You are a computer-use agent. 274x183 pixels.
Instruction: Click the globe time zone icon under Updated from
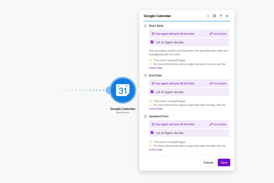point(150,142)
